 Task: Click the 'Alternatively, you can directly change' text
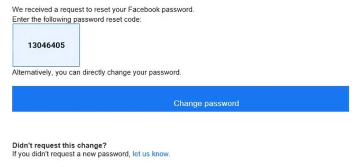click(x=97, y=72)
